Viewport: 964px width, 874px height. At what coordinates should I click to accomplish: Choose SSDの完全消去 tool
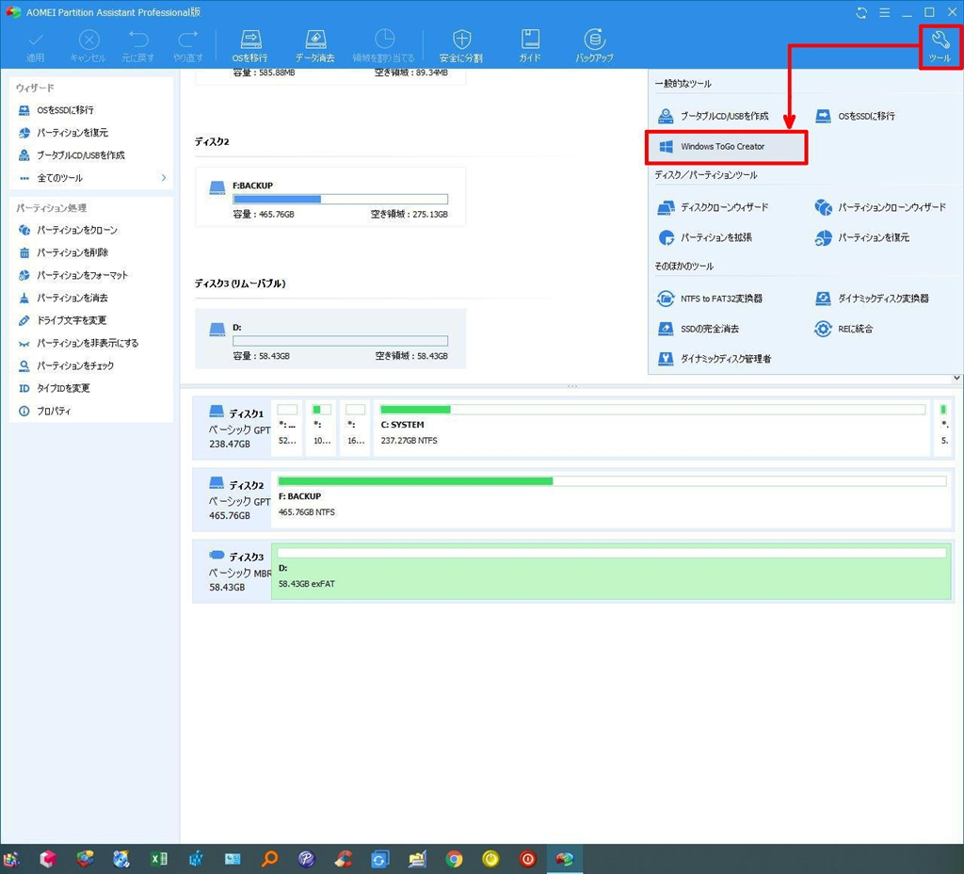pos(709,329)
